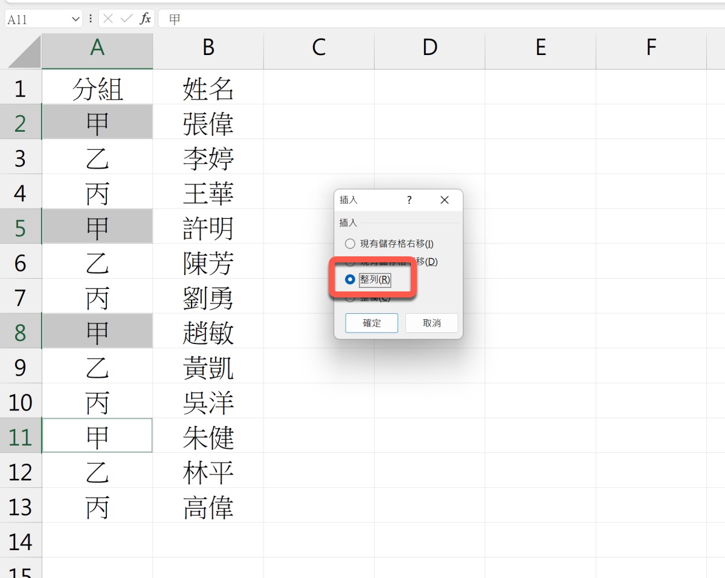Image resolution: width=725 pixels, height=578 pixels.
Task: Select column B header
Action: [x=208, y=48]
